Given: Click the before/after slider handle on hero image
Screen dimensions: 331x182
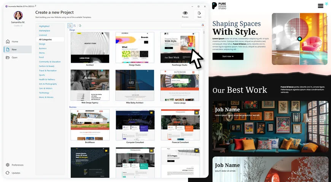Looking at the screenshot, I should pyautogui.click(x=299, y=39).
